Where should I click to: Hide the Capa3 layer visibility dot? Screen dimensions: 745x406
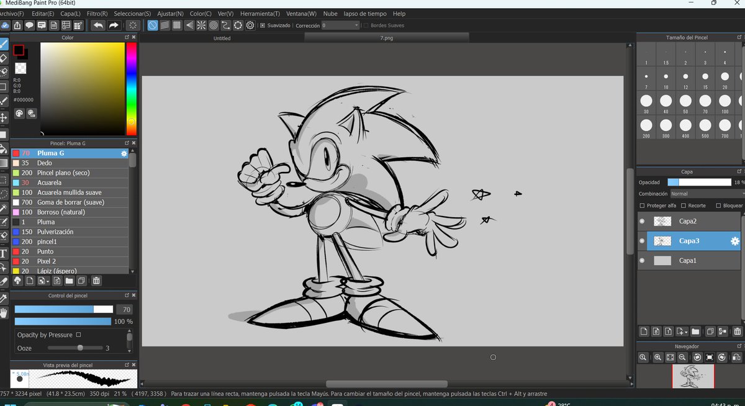(642, 241)
